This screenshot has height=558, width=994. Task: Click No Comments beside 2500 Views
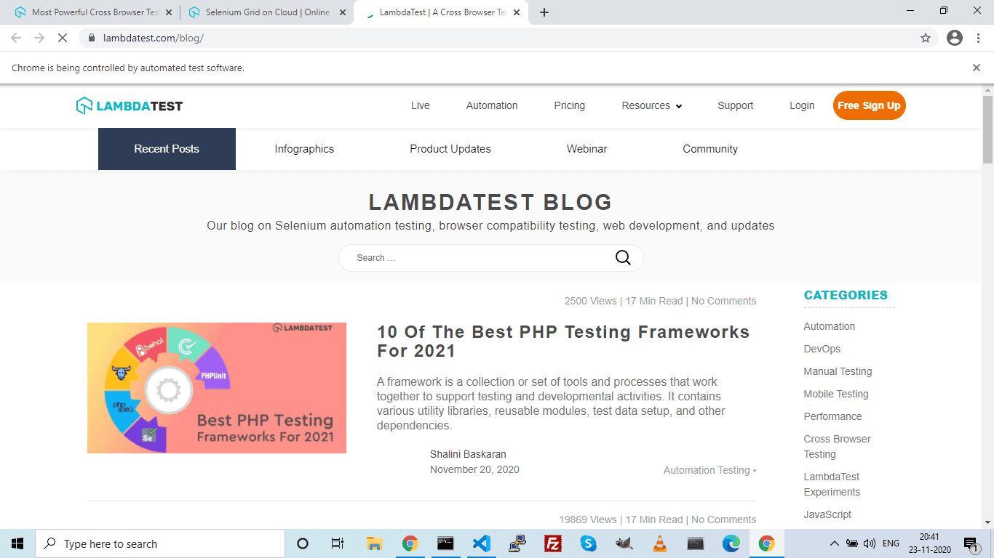(x=724, y=301)
